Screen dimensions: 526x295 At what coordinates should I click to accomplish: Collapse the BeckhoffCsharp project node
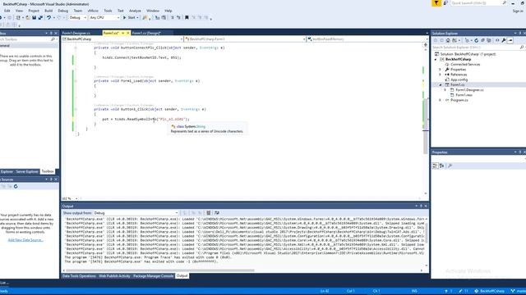436,59
